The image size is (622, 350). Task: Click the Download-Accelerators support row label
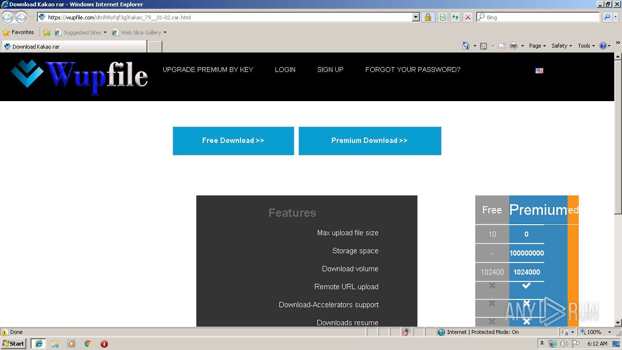(x=328, y=305)
